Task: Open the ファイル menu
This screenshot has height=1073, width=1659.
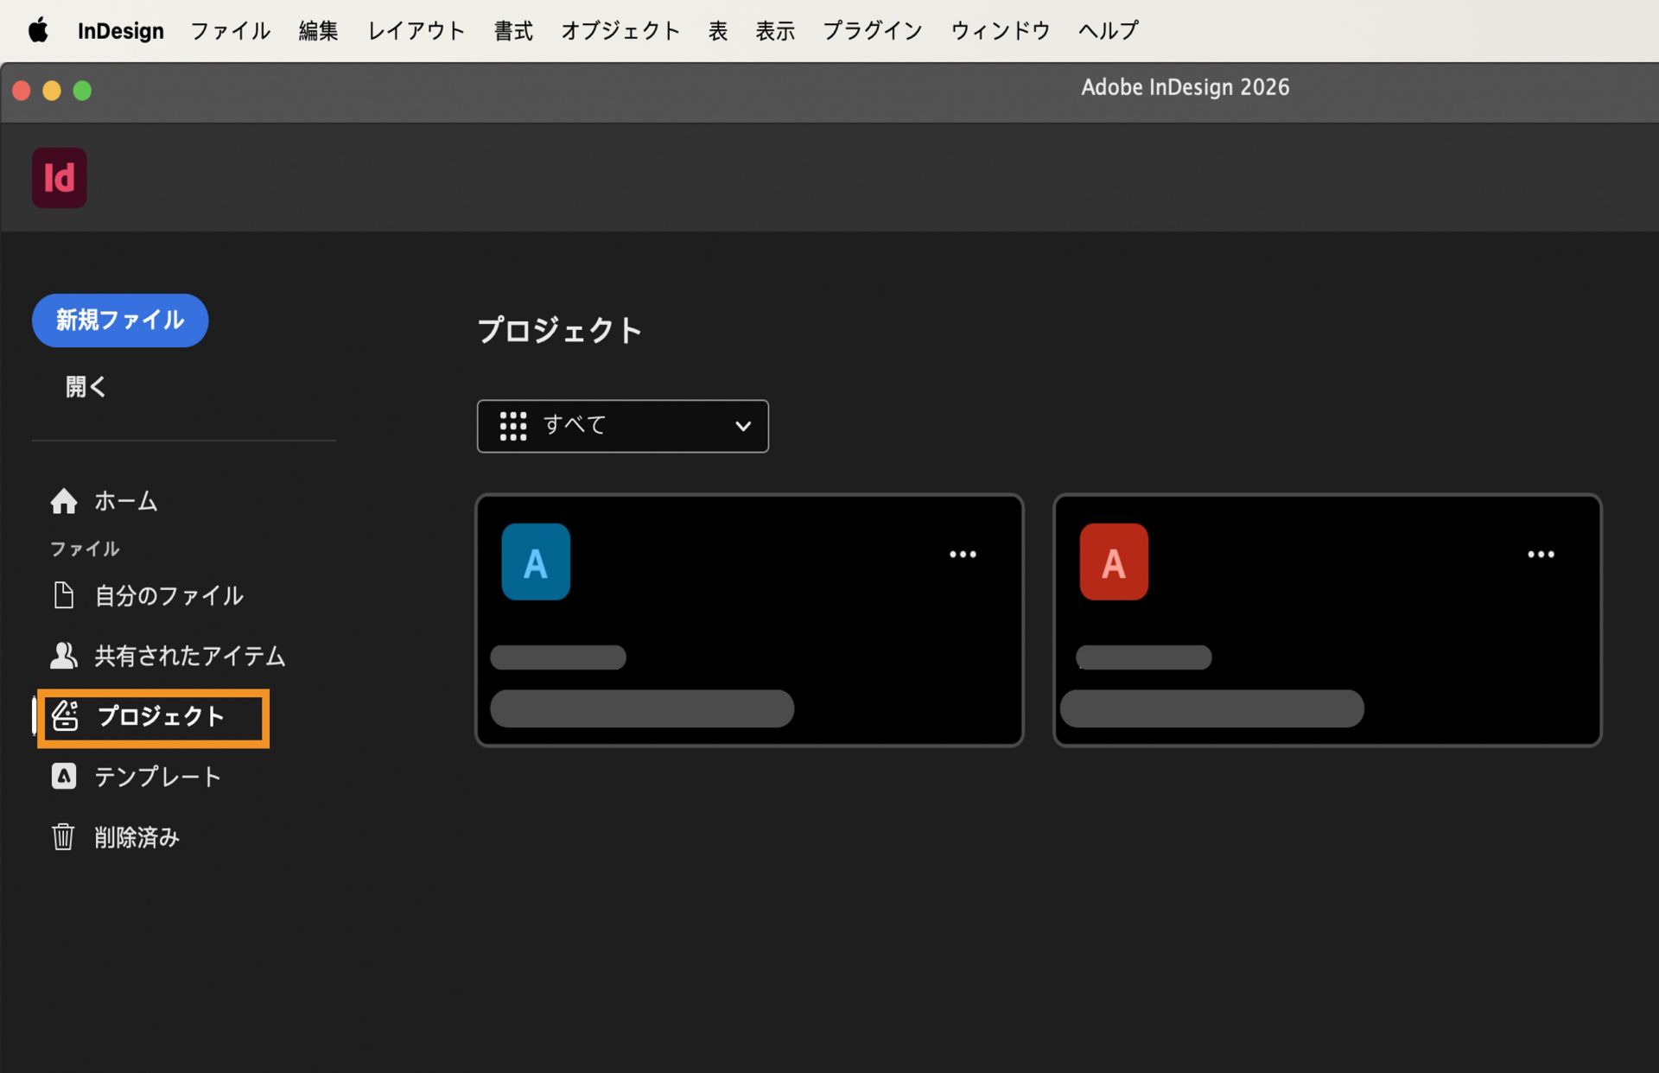Action: click(229, 30)
